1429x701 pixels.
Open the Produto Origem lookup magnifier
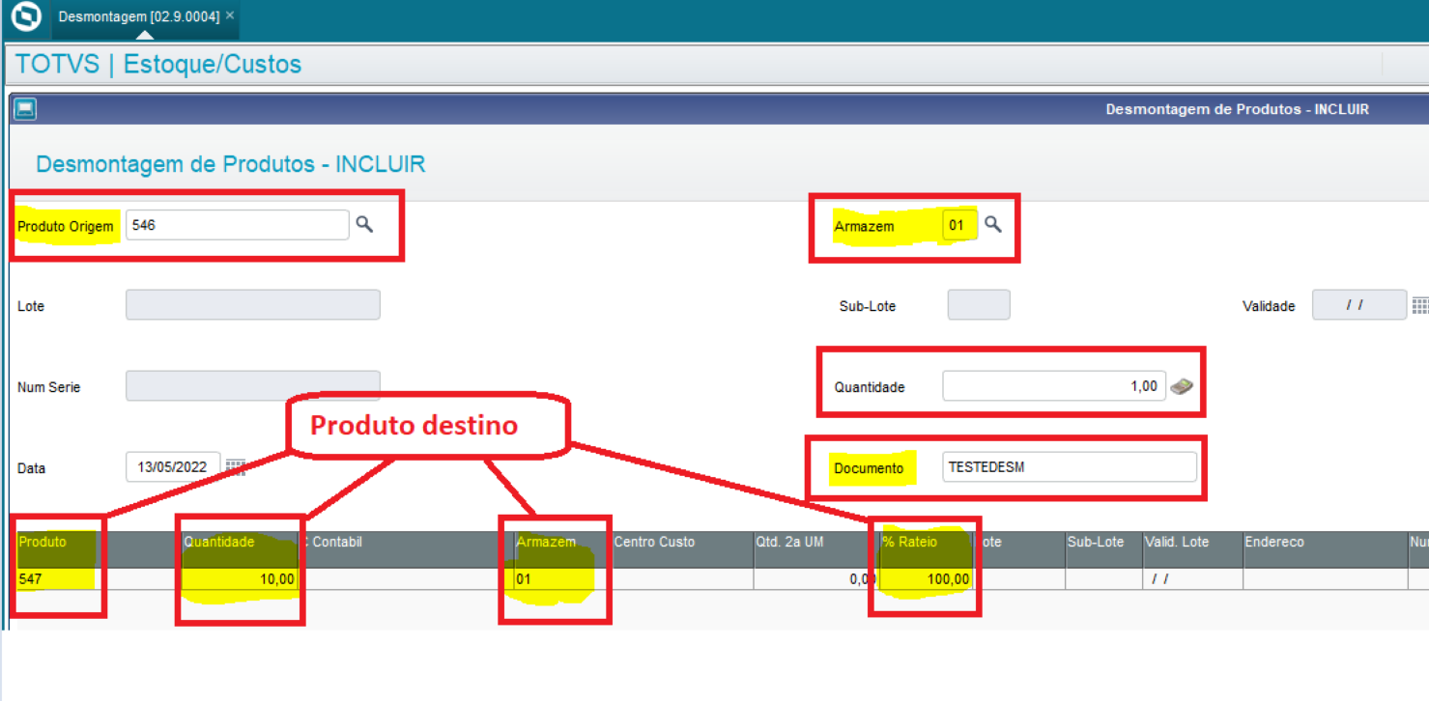[x=364, y=224]
